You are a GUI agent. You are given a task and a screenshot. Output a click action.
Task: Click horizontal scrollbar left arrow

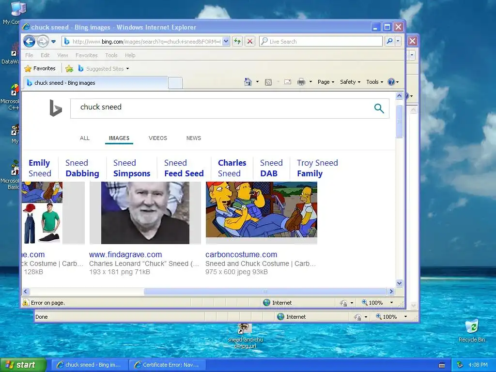click(26, 291)
